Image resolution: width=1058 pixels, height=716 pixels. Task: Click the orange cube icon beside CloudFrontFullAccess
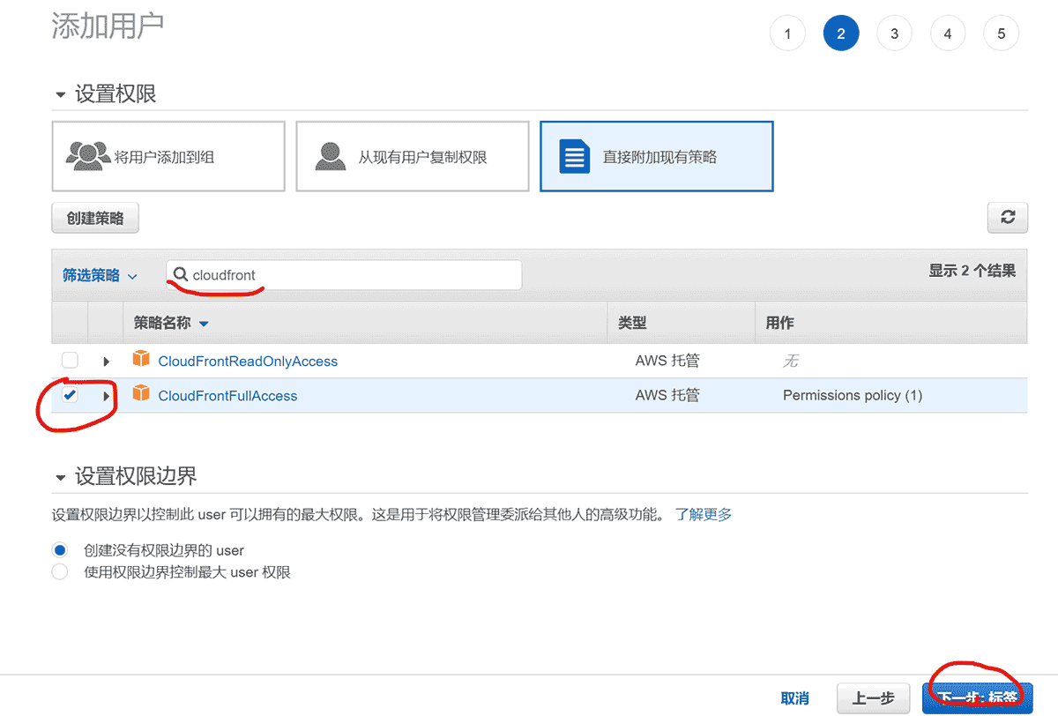click(x=142, y=395)
